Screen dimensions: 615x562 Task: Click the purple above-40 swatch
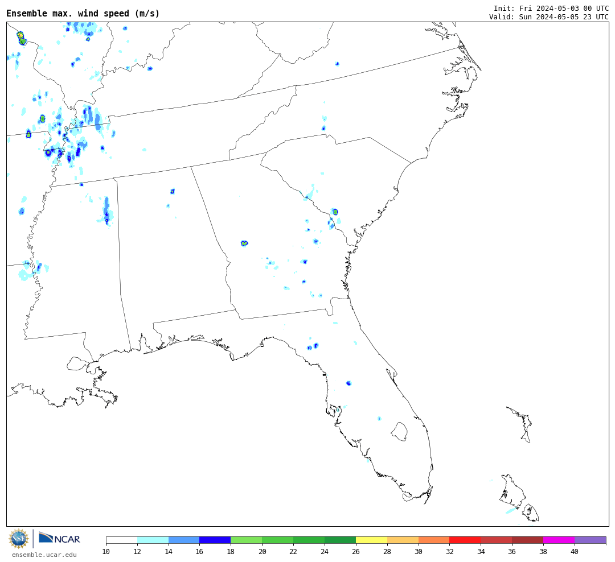coord(591,540)
